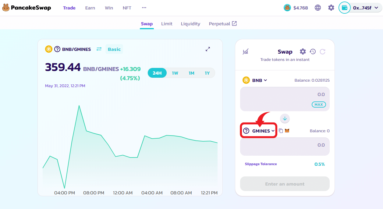Open the NFT menu
This screenshot has height=209, width=383.
coord(127,8)
